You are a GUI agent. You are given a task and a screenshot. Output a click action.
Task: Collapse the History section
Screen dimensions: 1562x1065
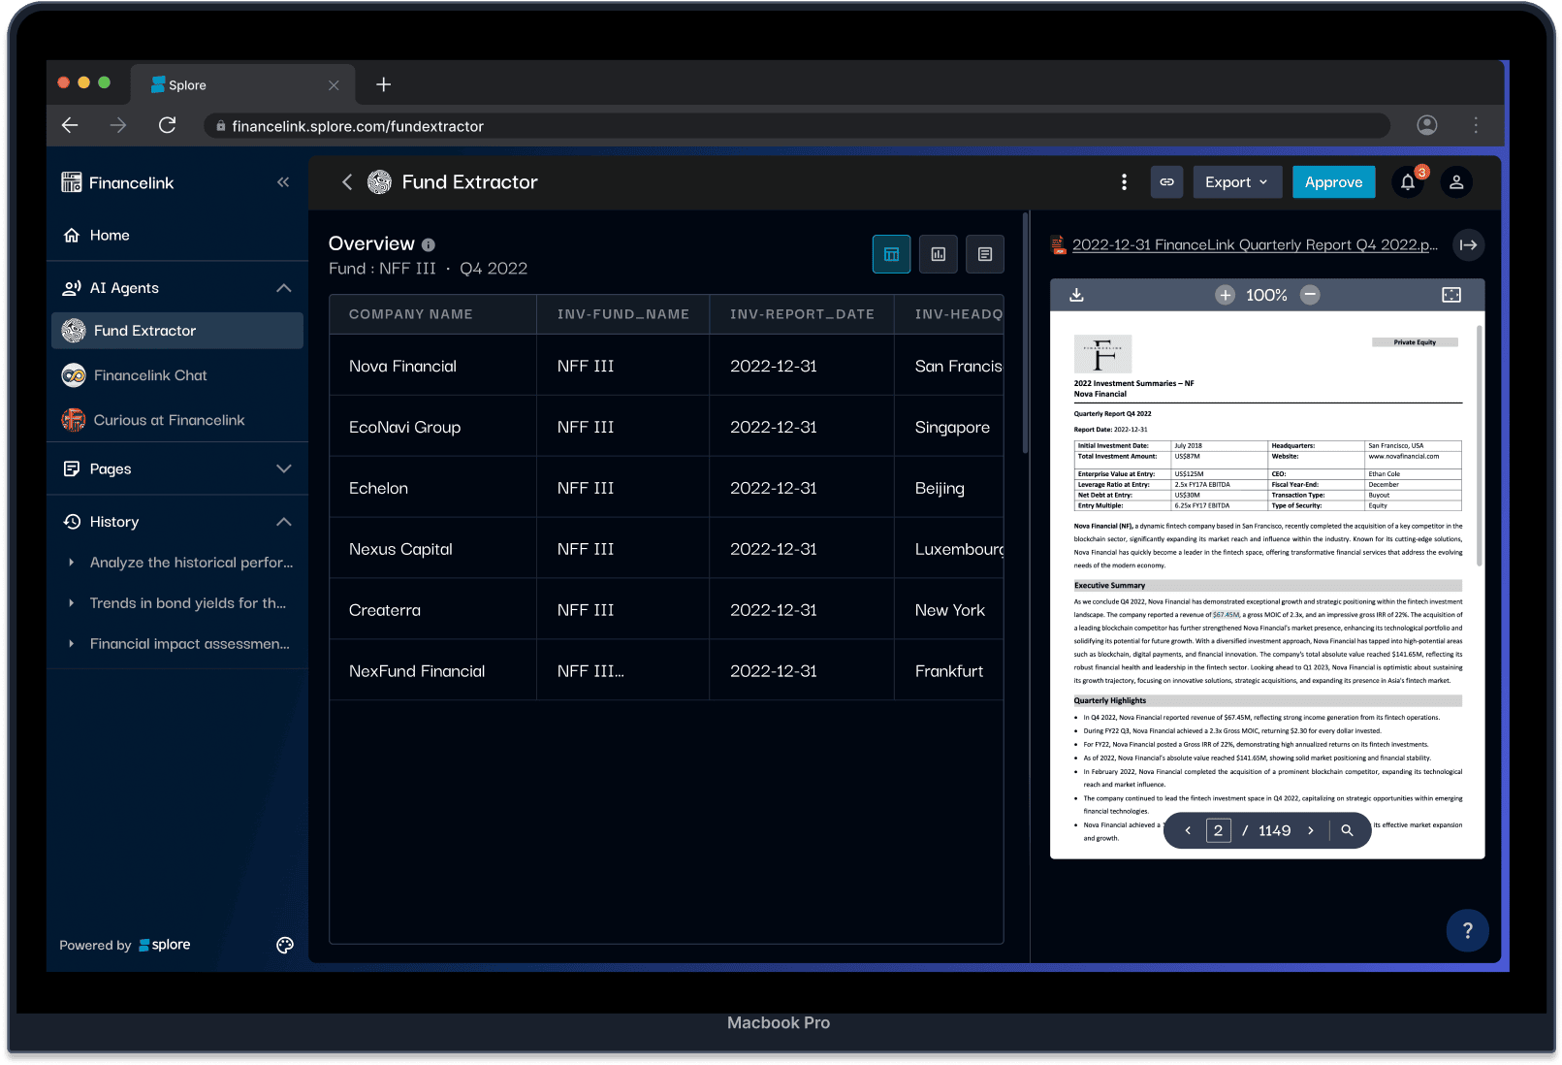pos(283,522)
